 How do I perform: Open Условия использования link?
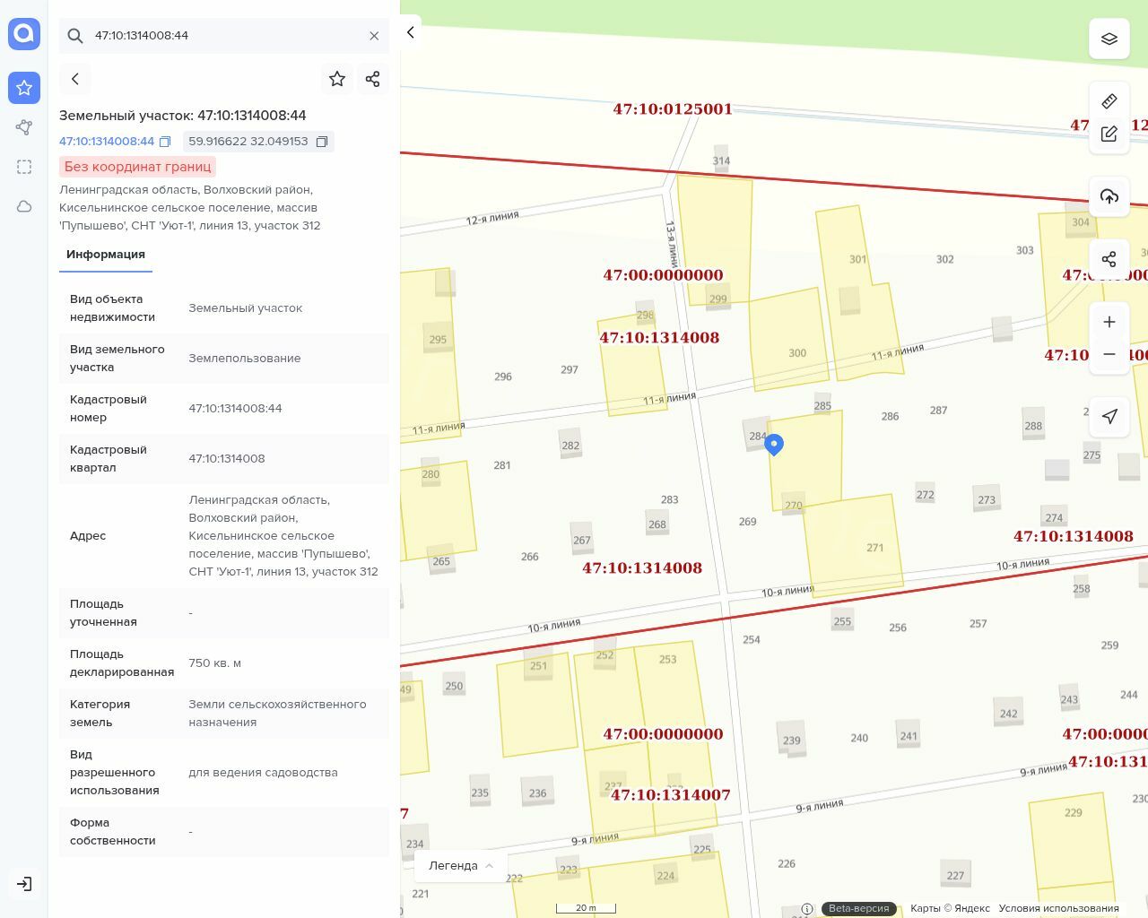pyautogui.click(x=1058, y=908)
